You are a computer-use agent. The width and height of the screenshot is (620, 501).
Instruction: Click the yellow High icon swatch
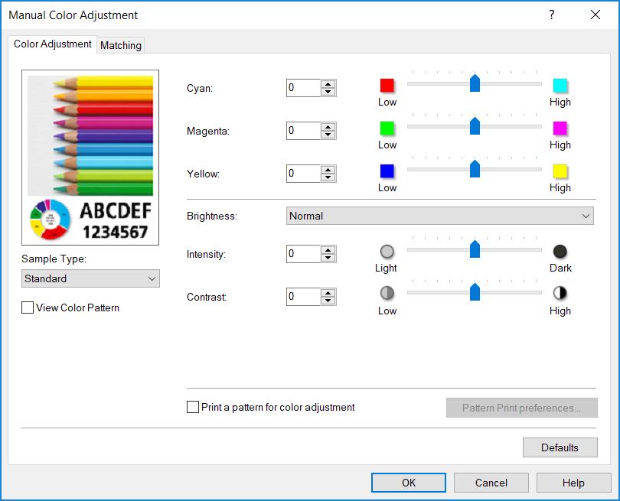point(560,171)
